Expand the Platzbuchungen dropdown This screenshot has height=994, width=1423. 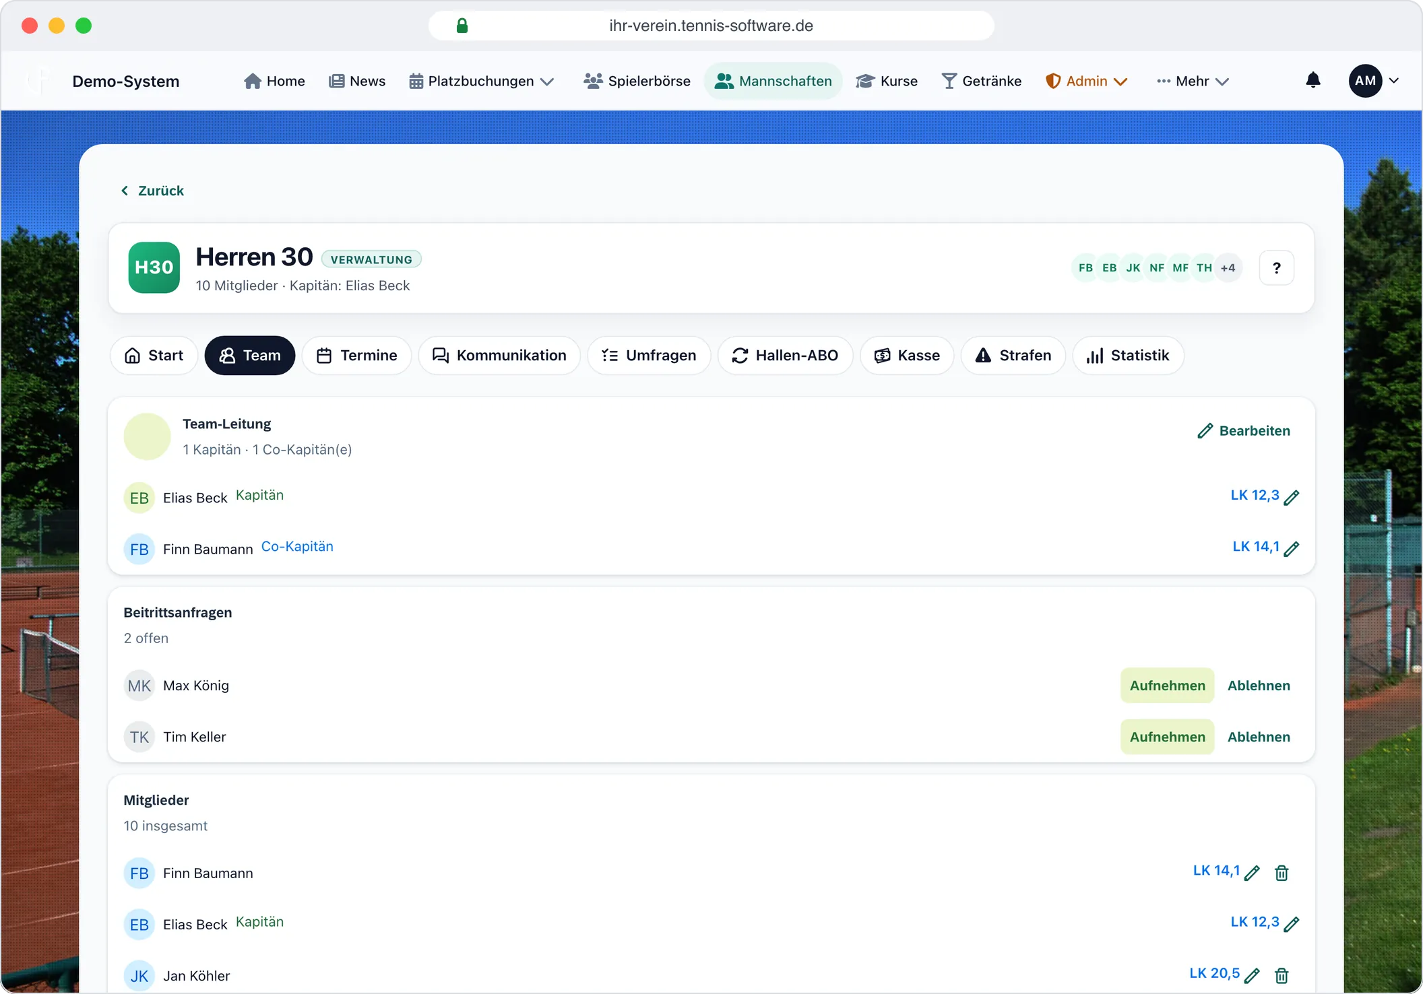tap(482, 81)
